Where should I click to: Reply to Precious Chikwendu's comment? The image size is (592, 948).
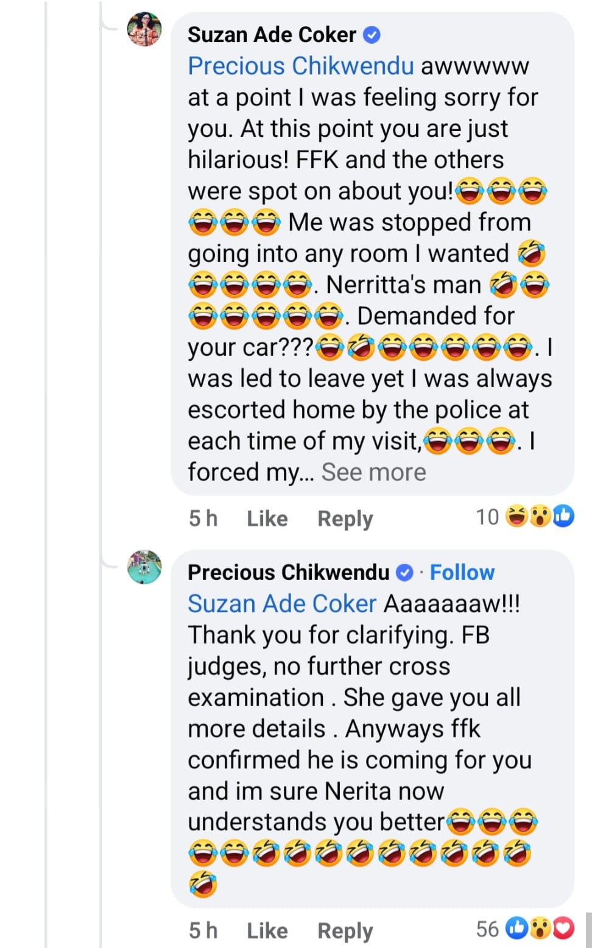pyautogui.click(x=345, y=930)
